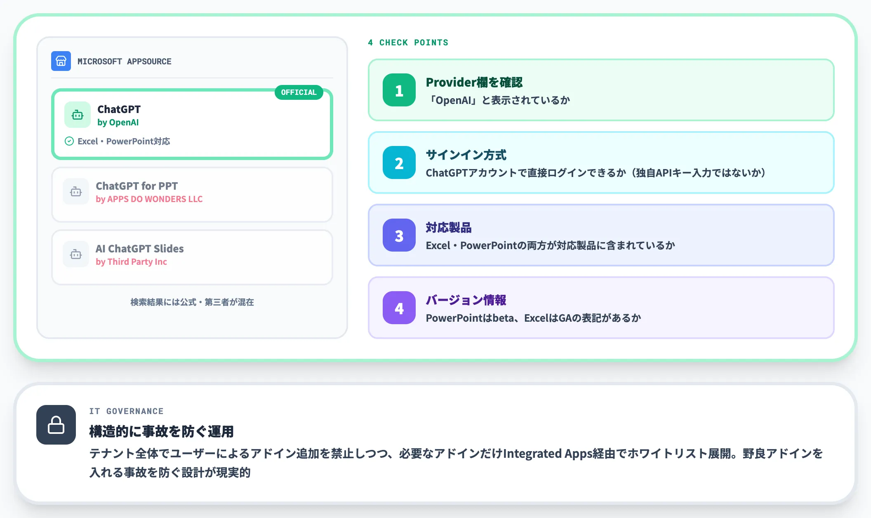The image size is (871, 518).
Task: Click the 対応製品 heading
Action: click(x=449, y=227)
